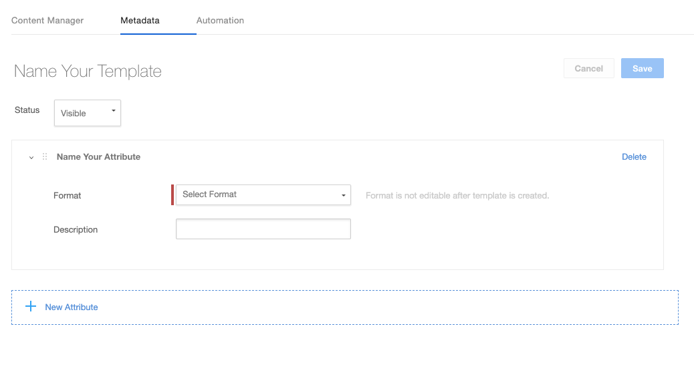Image resolution: width=694 pixels, height=391 pixels.
Task: Delete the attribute using the Delete link
Action: [634, 157]
